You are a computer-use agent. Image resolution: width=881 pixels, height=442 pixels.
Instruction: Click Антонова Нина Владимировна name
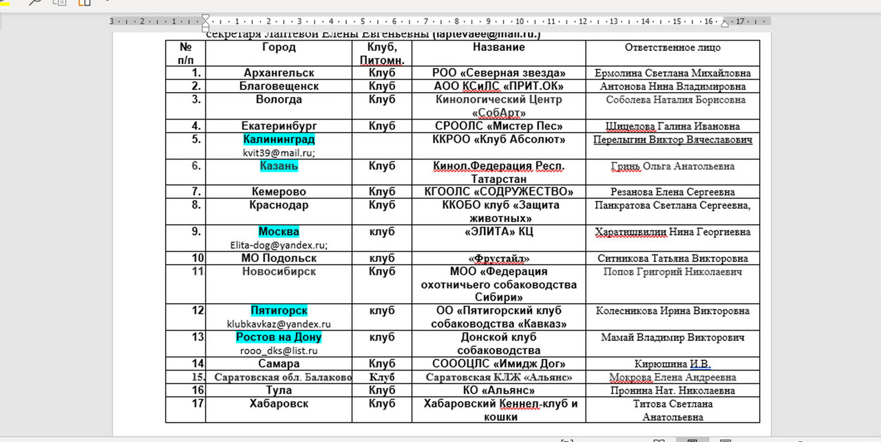pyautogui.click(x=672, y=87)
